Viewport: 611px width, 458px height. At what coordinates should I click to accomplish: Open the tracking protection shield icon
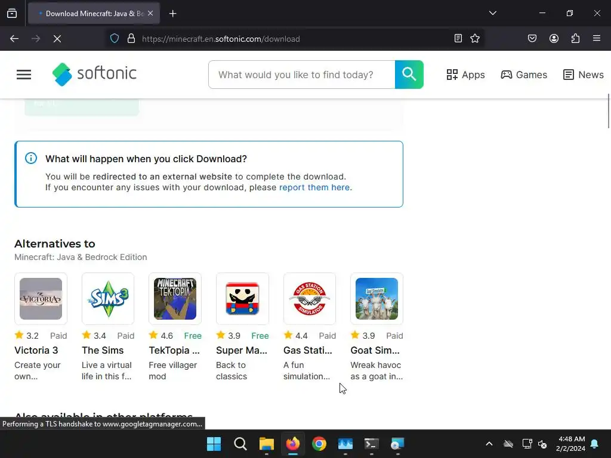114,39
